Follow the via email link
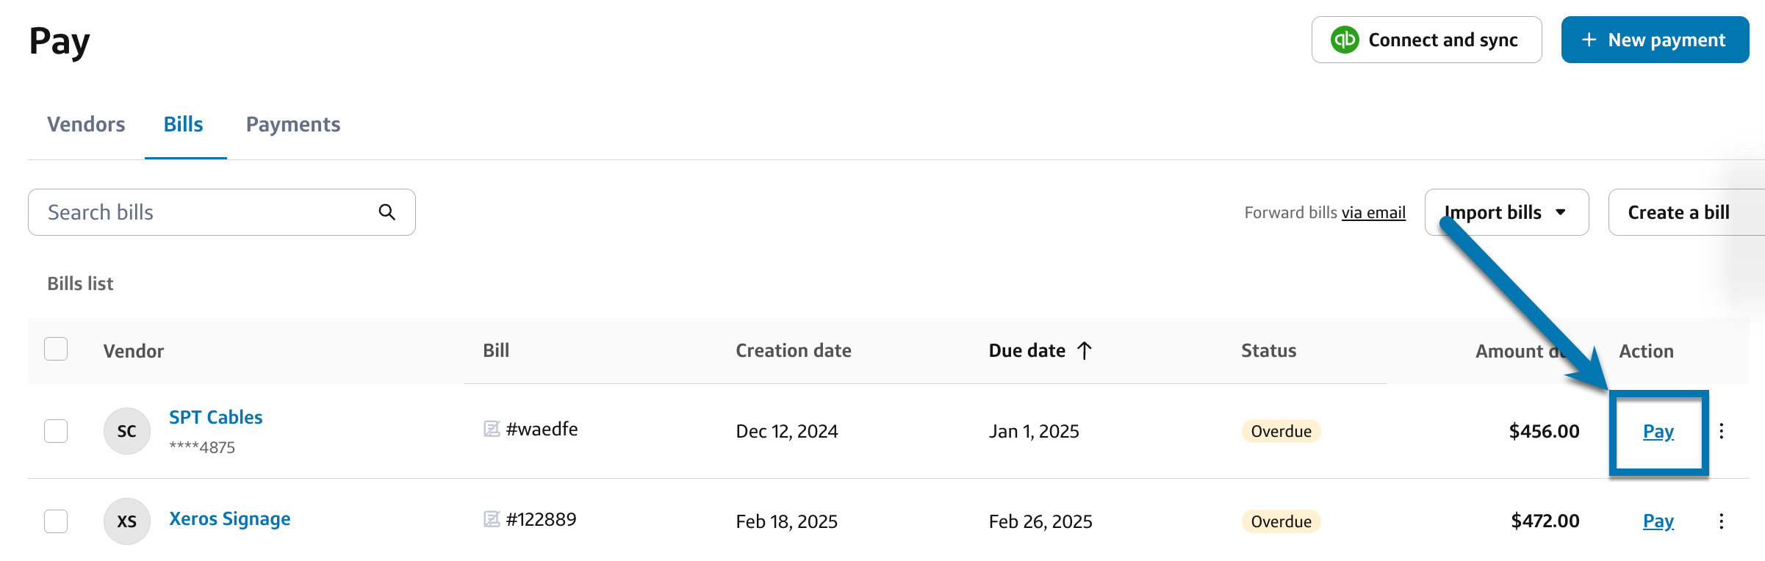 click(x=1373, y=213)
